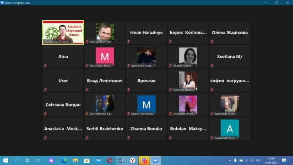293x165 pixels.
Task: Select the Борис Костова… participant tile
Action: point(188,33)
